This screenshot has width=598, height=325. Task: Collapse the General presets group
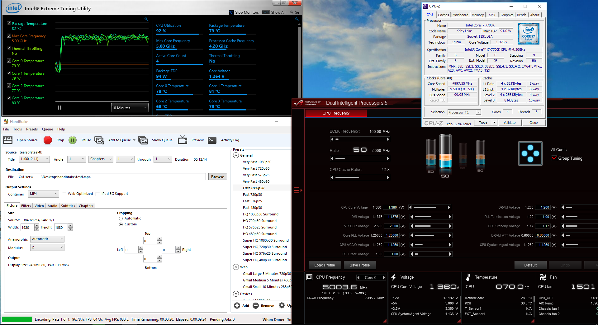[236, 155]
